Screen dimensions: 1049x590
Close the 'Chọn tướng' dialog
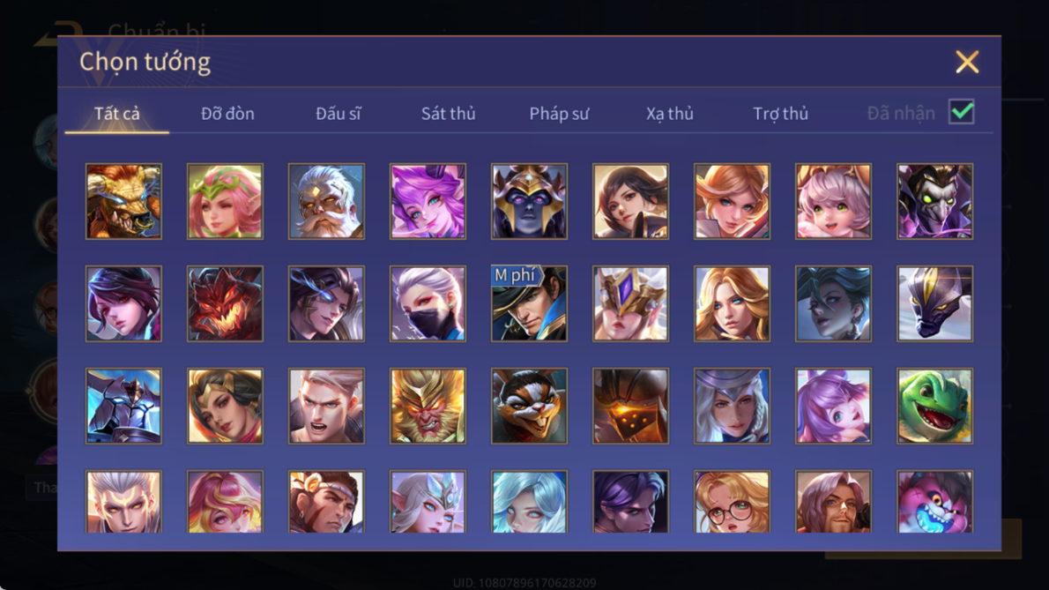pyautogui.click(x=967, y=62)
